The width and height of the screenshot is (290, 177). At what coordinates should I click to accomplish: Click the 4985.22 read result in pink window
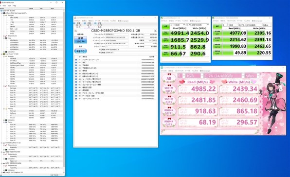point(198,89)
